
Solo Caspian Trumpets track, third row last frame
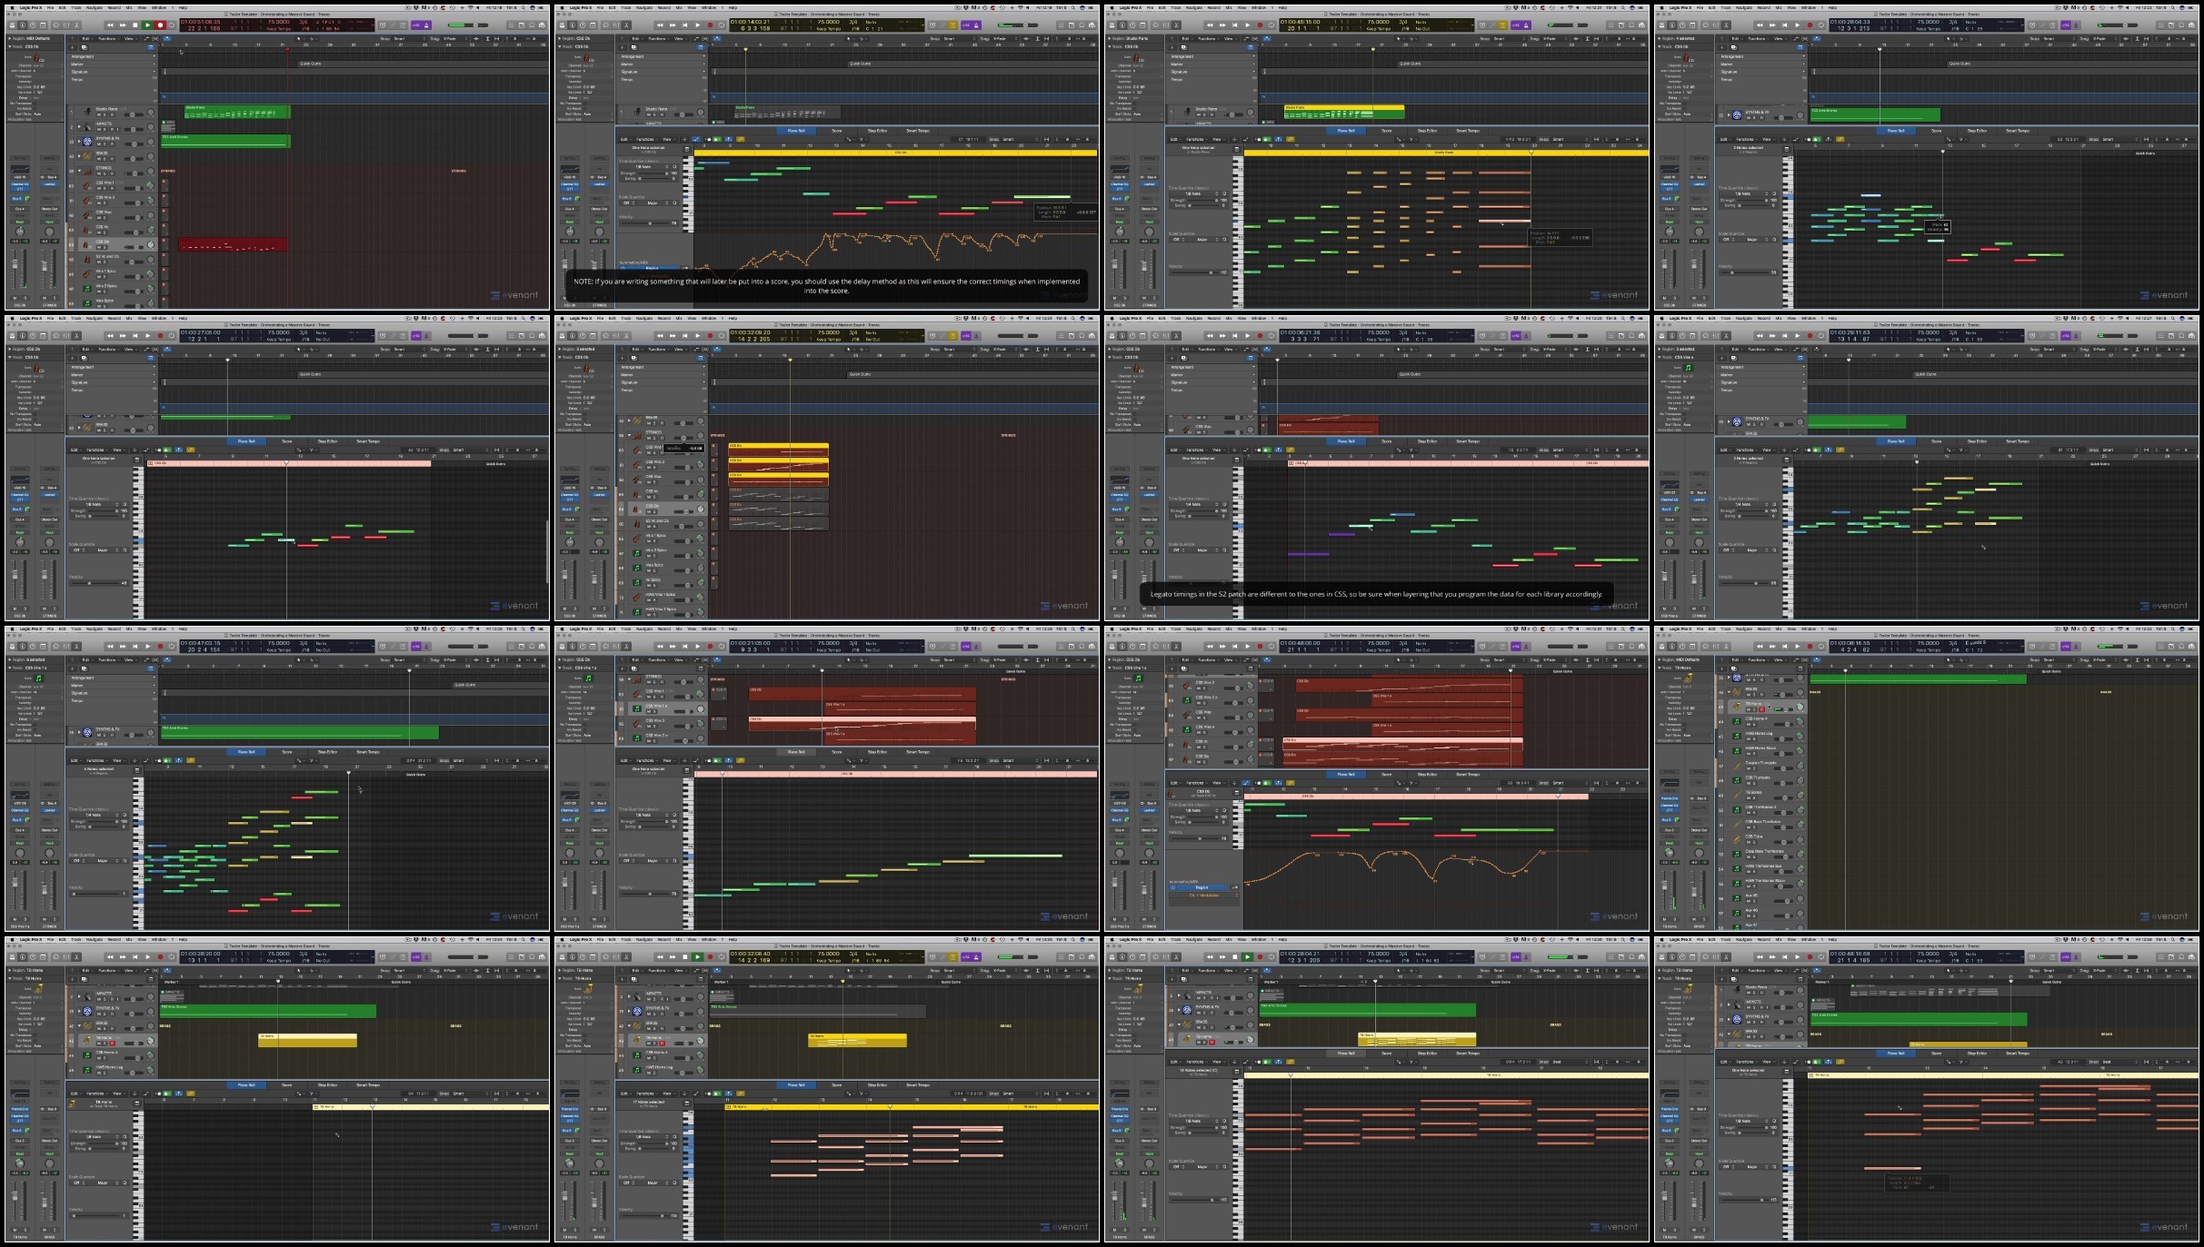pyautogui.click(x=1754, y=768)
